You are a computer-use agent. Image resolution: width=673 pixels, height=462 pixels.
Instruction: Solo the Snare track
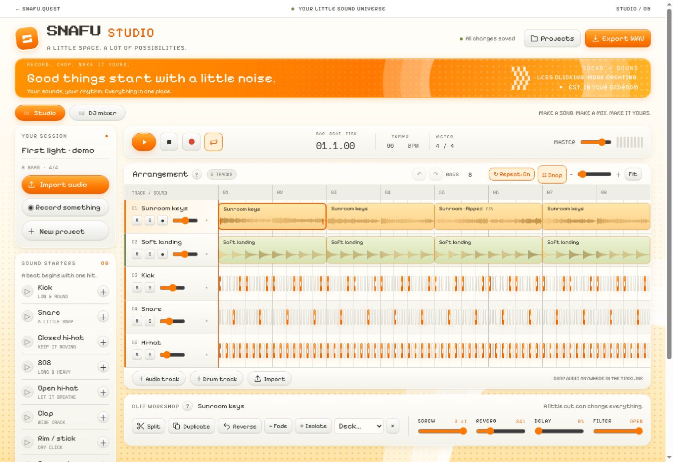pyautogui.click(x=150, y=321)
